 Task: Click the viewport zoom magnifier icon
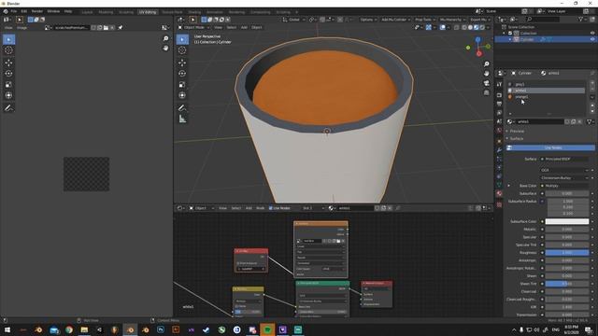[486, 64]
